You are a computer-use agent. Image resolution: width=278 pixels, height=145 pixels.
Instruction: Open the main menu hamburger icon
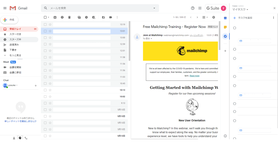pos(5,8)
